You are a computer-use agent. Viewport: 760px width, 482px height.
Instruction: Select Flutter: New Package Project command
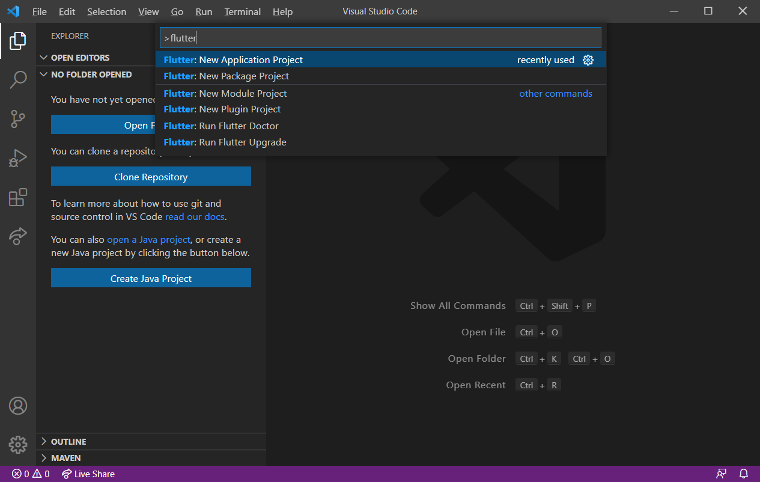click(381, 76)
